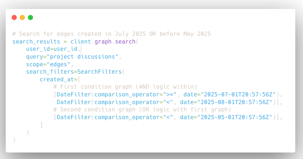Screen dimensions: 303x159
Task: Click the 2025-07-01T20:57:56Z date string
Action: pyautogui.click(x=238, y=94)
